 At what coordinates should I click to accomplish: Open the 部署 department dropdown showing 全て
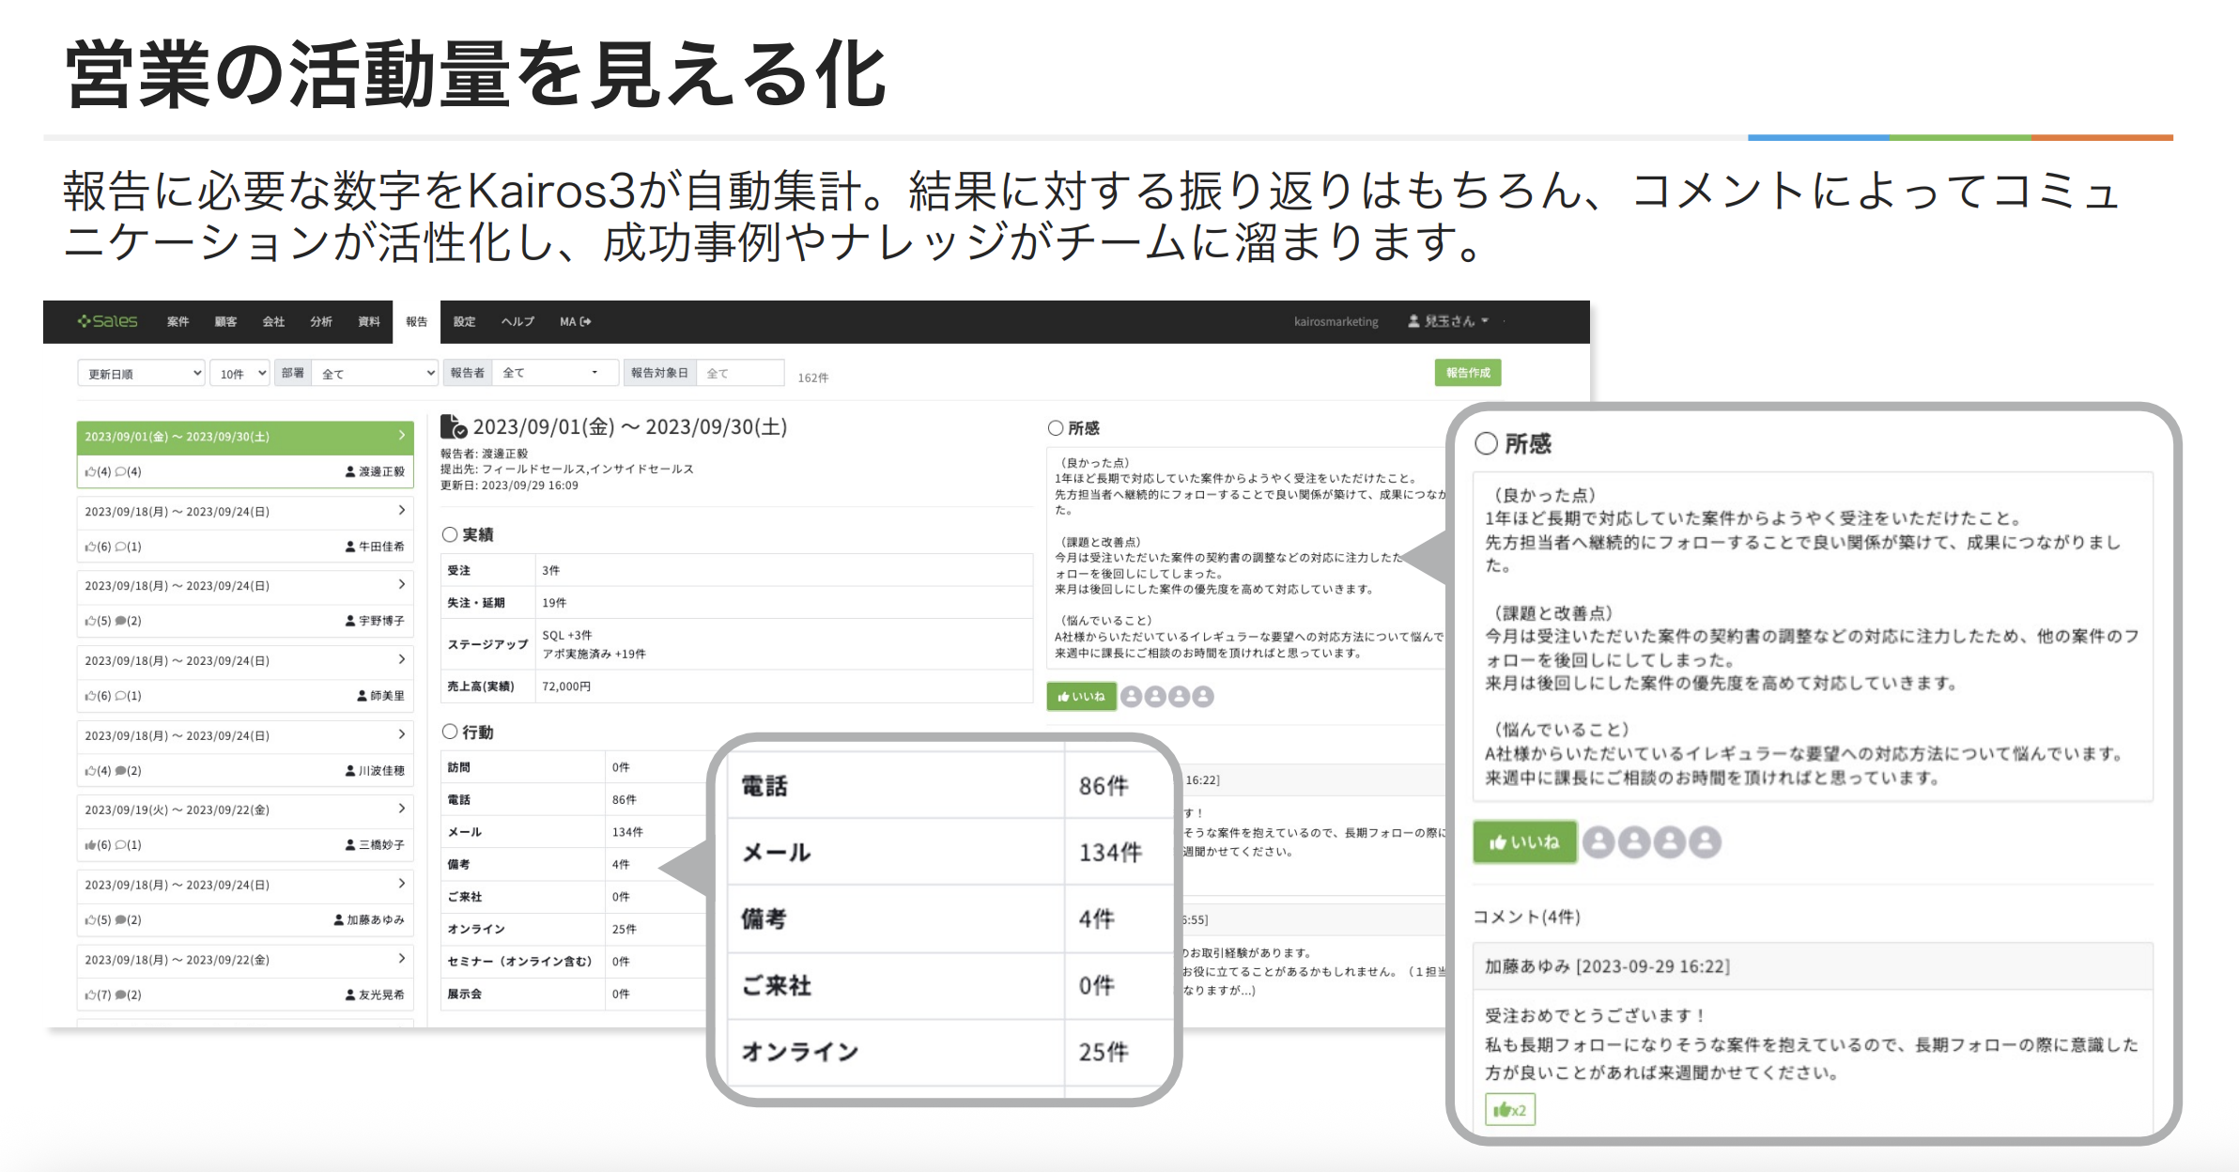coord(373,372)
